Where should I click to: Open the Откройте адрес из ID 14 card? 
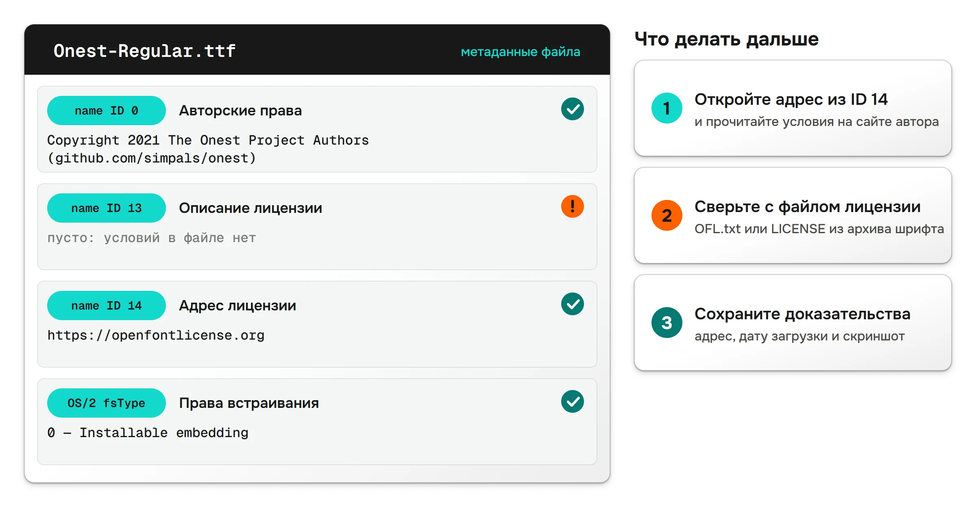tap(793, 108)
